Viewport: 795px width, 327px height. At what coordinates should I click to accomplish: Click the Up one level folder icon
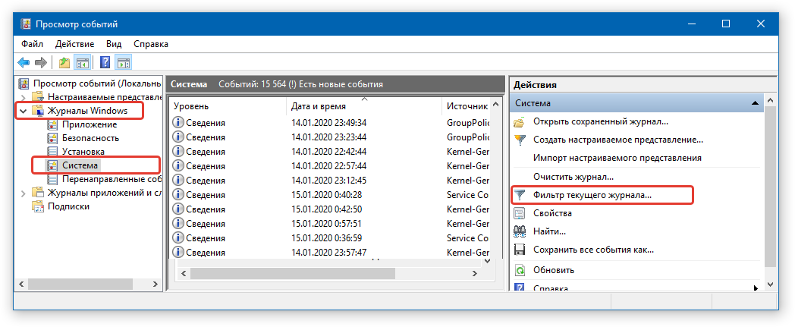tap(64, 62)
